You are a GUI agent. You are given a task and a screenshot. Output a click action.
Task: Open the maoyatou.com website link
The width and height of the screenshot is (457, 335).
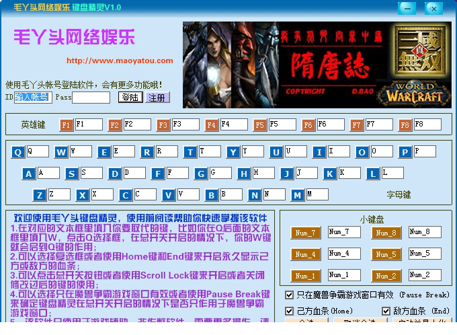point(120,61)
